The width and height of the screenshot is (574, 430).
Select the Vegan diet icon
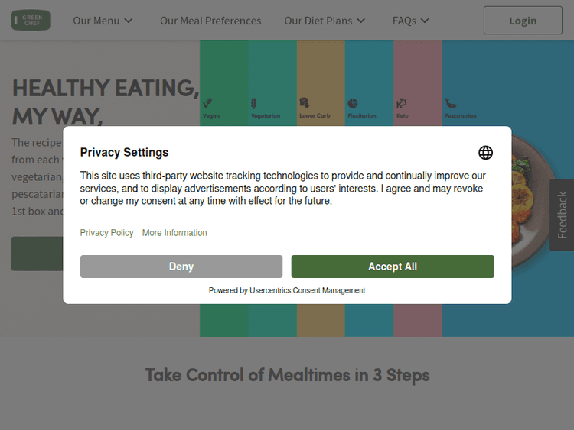(207, 103)
